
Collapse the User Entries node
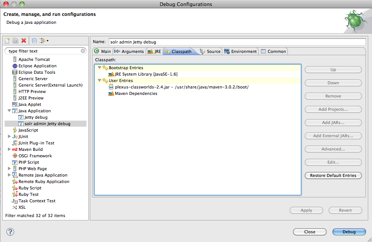click(x=100, y=81)
